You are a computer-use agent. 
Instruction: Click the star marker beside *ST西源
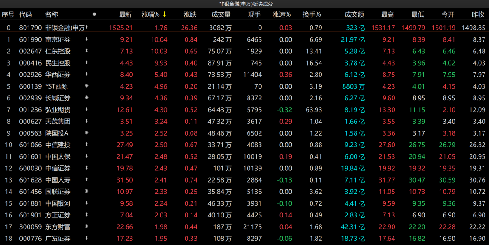[86, 86]
